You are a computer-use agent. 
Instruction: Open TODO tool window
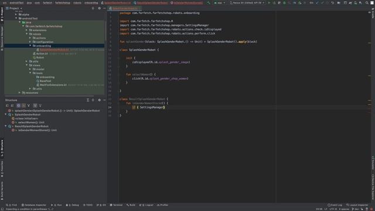[88, 205]
